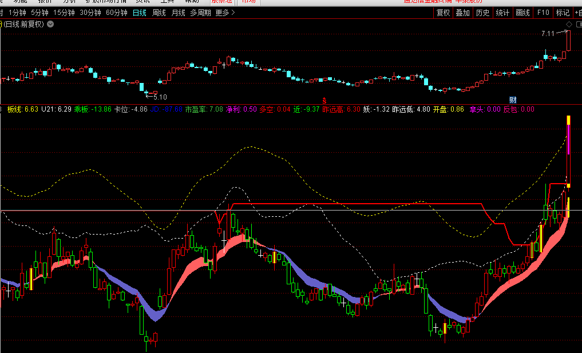Image resolution: width=582 pixels, height=353 pixels.
Task: Click the 标记 mark button
Action: tap(563, 13)
